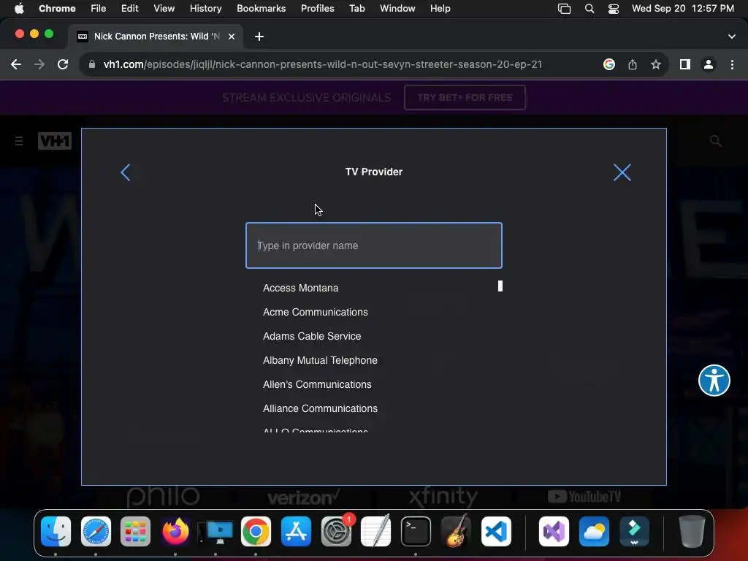Screen dimensions: 748x561
Task: Toggle Chrome side panel
Action: pos(685,64)
